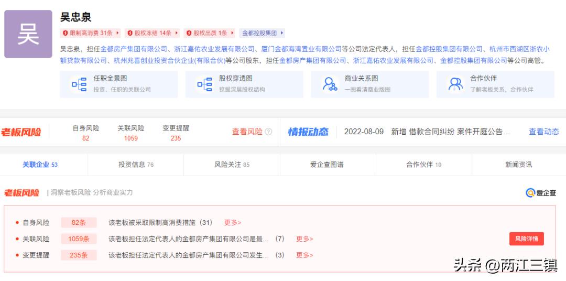Image resolution: width=566 pixels, height=281 pixels.
Task: Click the 查看风险 link
Action: tap(247, 132)
